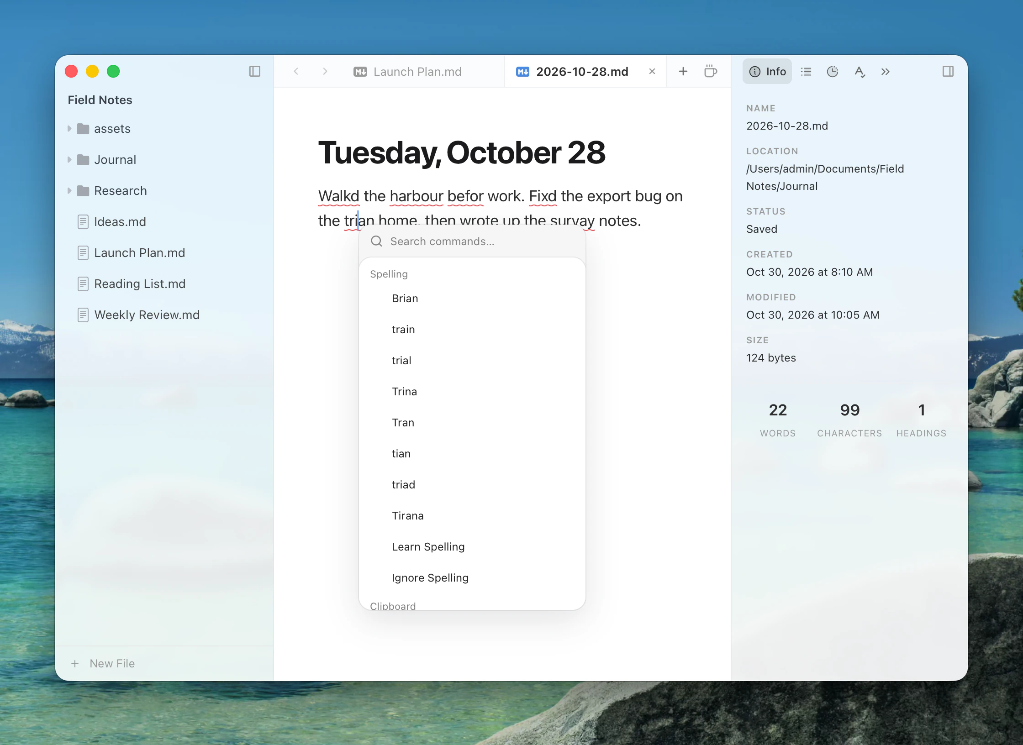Expand the Research folder triangle

69,191
